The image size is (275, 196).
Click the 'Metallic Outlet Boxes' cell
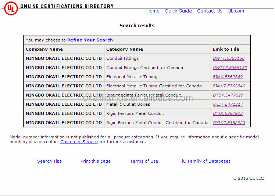[157, 104]
